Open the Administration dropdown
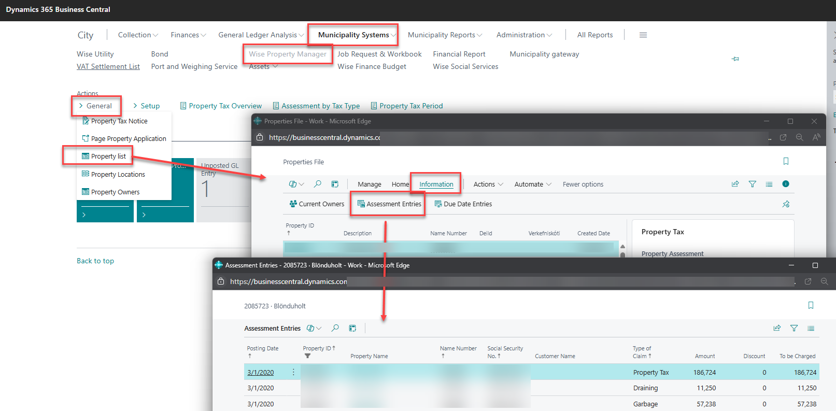The image size is (836, 411). pos(524,35)
